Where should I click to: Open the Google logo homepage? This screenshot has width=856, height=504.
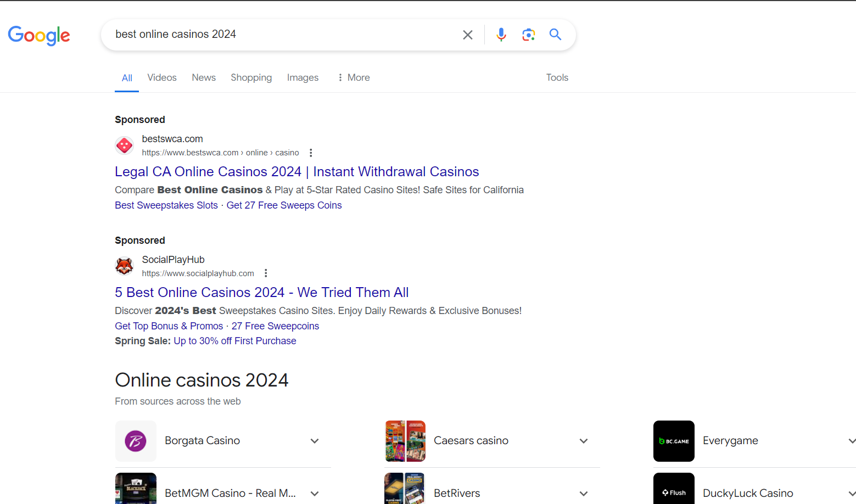[x=39, y=35]
